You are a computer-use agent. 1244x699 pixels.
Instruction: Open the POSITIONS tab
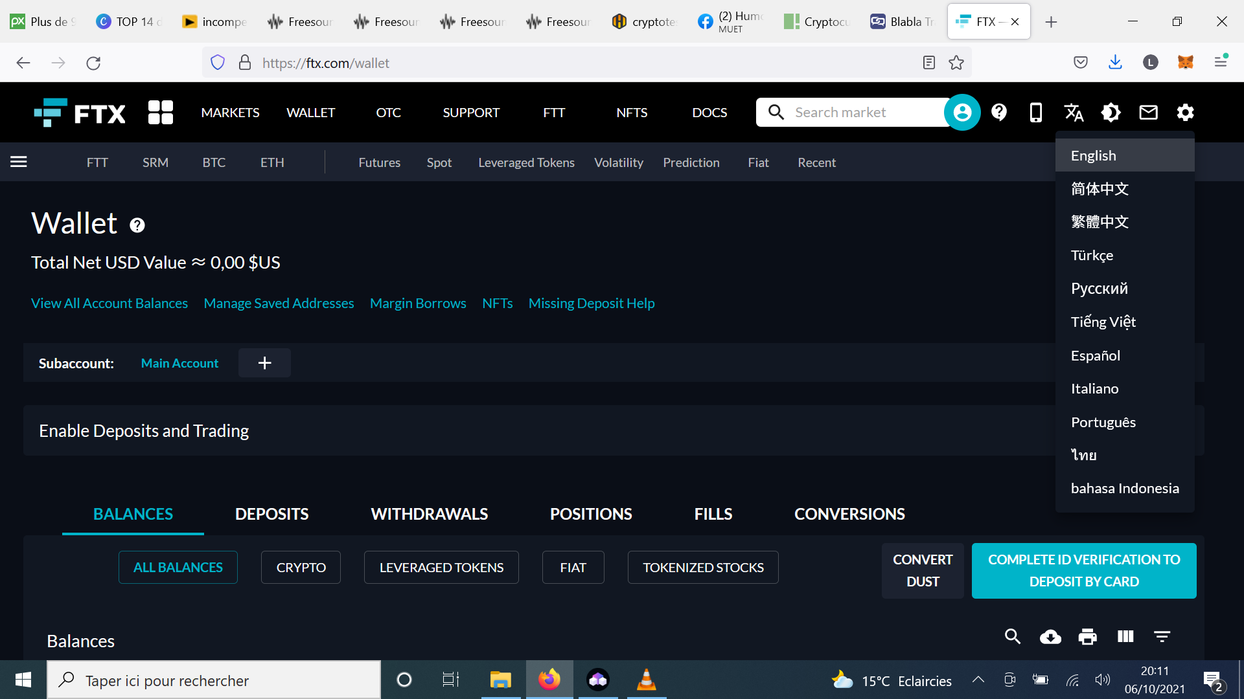point(591,515)
